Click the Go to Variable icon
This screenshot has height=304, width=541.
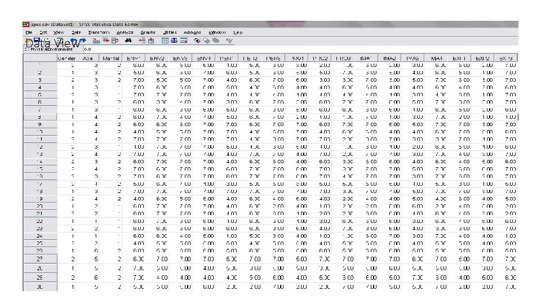(x=106, y=41)
